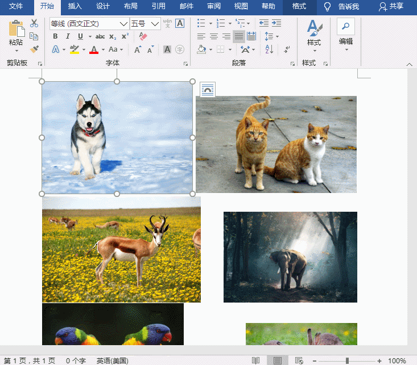
Task: Toggle Bold formatting
Action: click(x=55, y=36)
